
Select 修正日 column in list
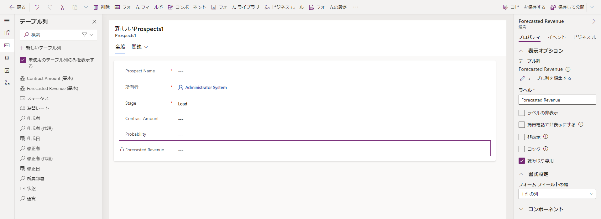click(x=30, y=169)
